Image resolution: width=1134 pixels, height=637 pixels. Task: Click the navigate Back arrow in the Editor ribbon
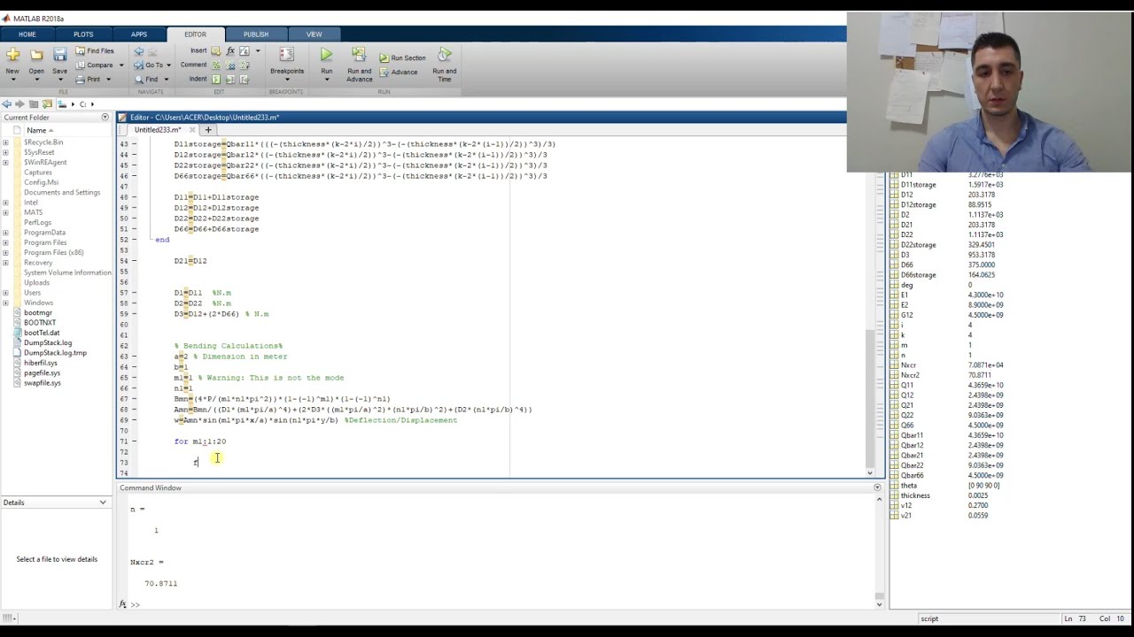pos(138,51)
